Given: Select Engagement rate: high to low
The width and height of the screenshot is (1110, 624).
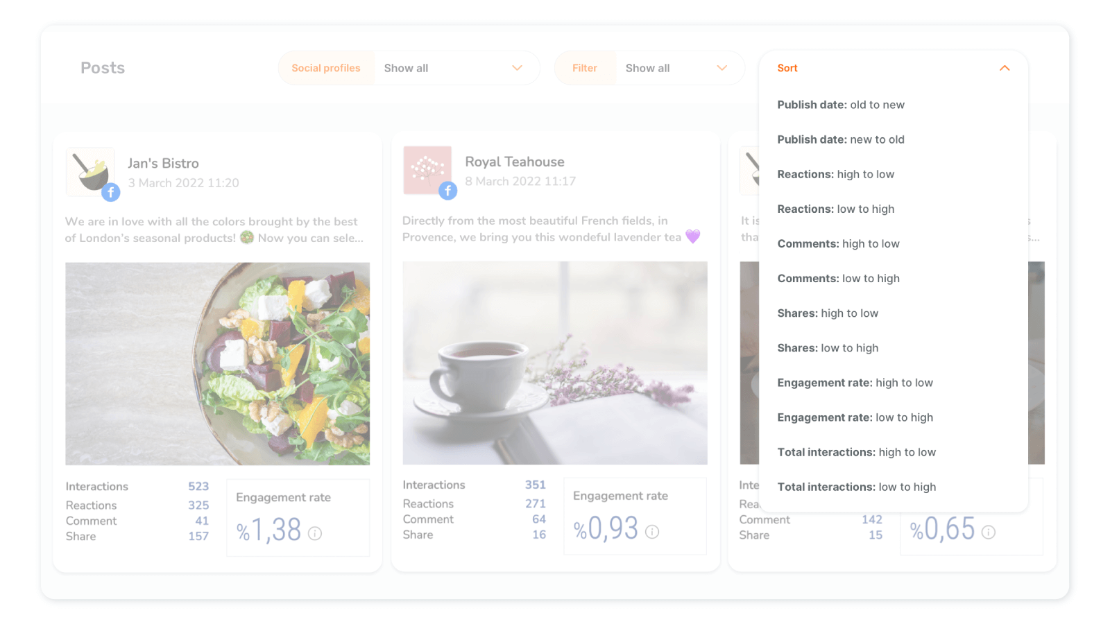Looking at the screenshot, I should click(x=855, y=382).
